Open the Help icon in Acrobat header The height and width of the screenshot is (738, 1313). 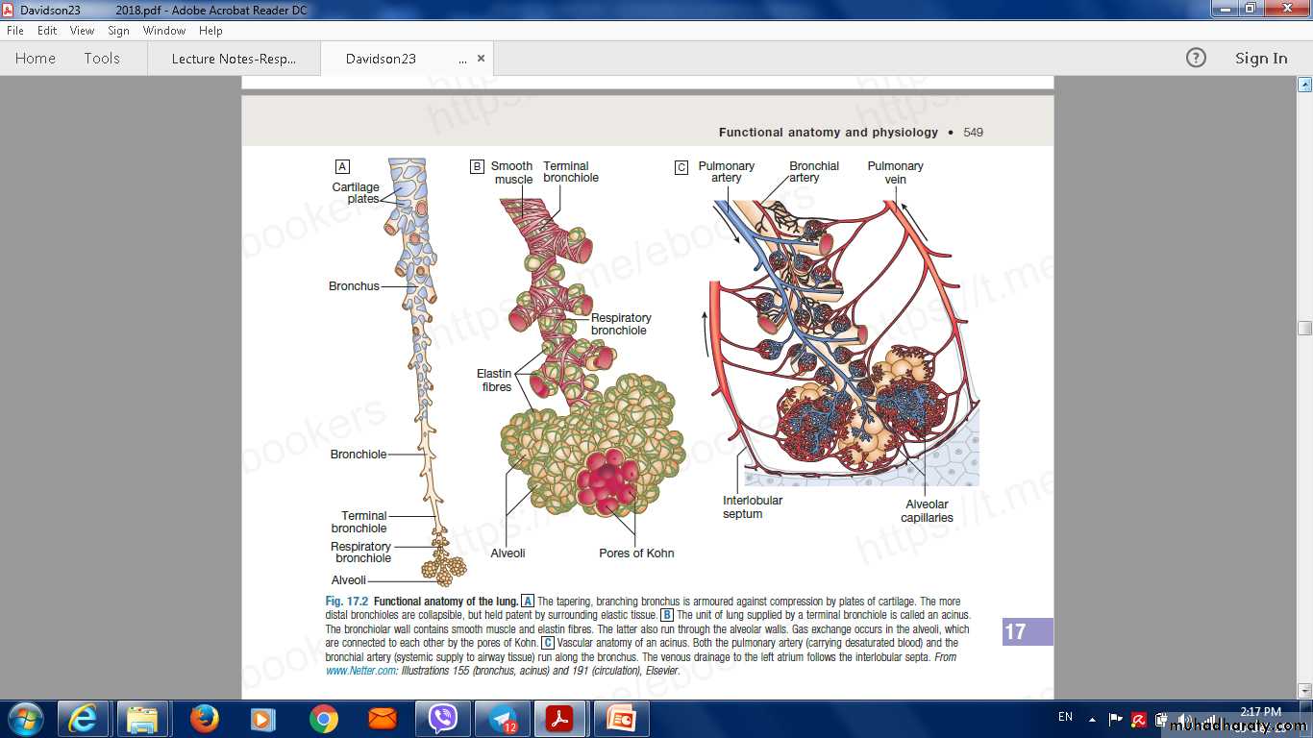click(x=1196, y=58)
